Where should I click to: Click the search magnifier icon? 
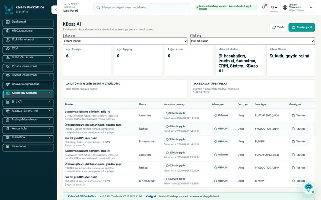point(98,8)
